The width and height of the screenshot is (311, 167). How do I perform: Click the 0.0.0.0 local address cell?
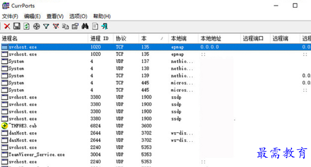click(x=209, y=47)
